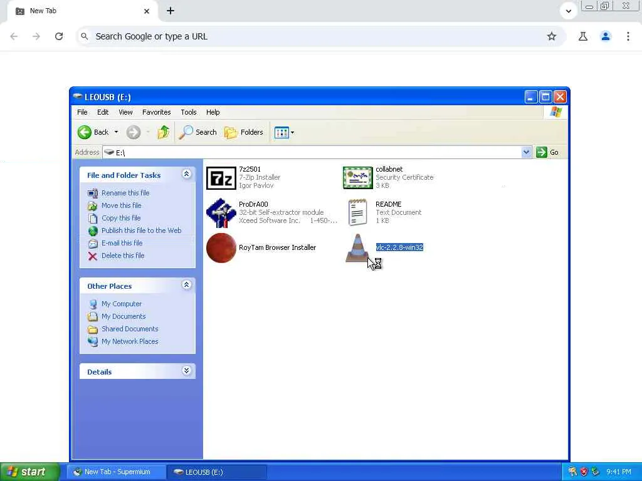Open the browser three-dot menu
This screenshot has height=481, width=642.
tap(628, 36)
